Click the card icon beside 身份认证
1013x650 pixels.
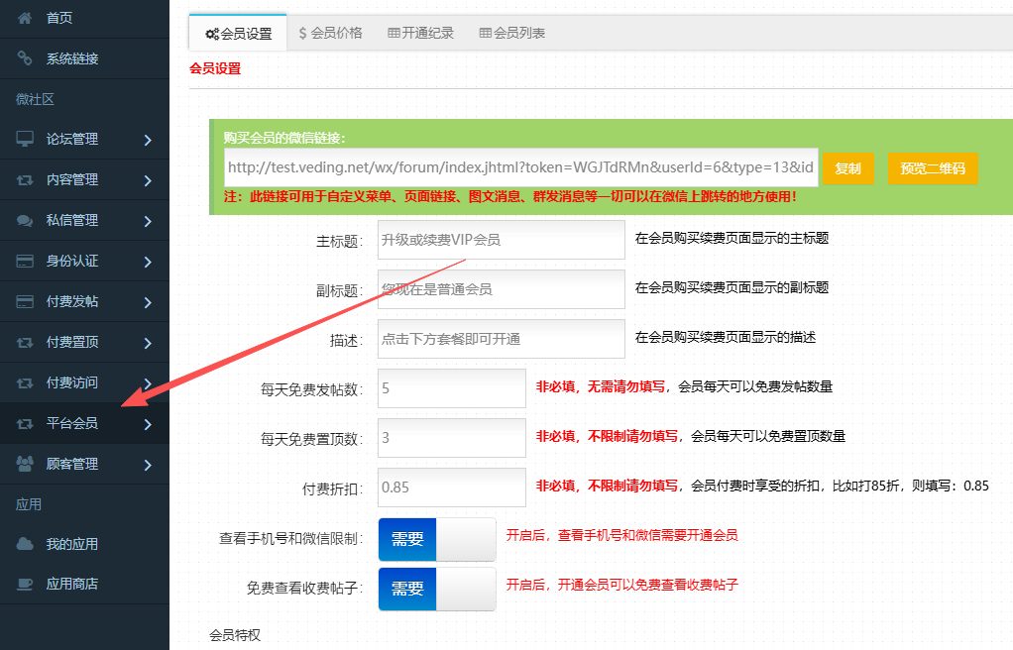coord(25,261)
